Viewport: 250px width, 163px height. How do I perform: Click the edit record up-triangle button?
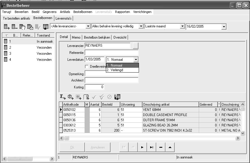pyautogui.click(x=170, y=147)
